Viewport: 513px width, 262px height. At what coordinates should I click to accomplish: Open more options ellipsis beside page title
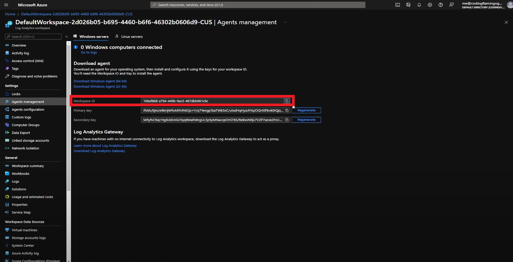coord(285,22)
